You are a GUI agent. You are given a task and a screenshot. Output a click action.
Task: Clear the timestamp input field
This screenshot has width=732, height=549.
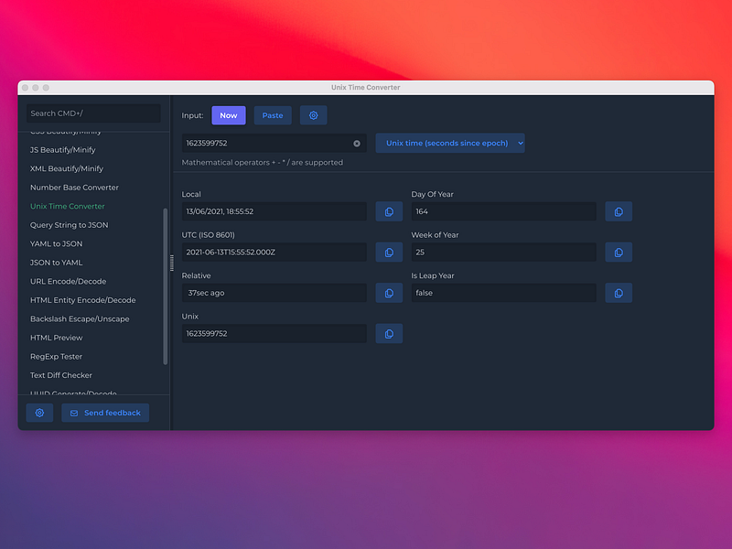click(x=357, y=144)
